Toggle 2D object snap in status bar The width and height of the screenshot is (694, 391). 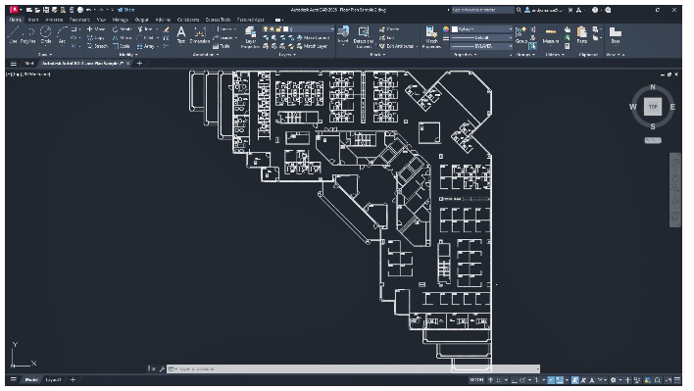point(560,380)
